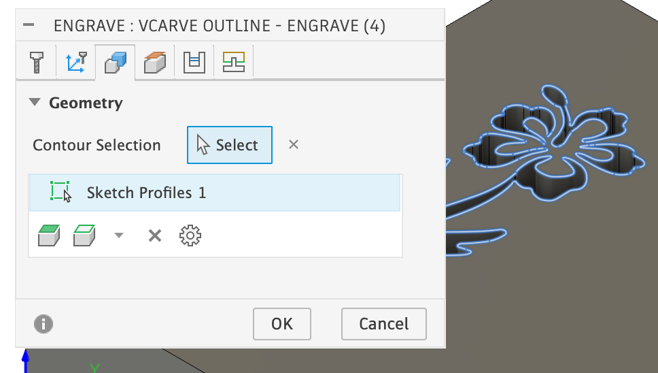Click the green dashed sketch profile icon

click(60, 192)
